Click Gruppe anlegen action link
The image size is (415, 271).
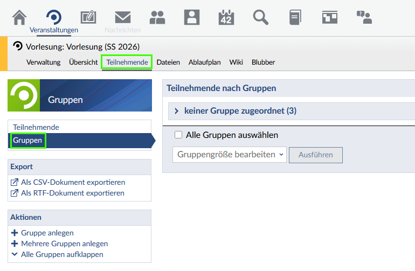point(47,233)
